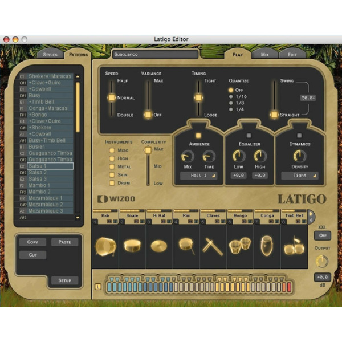The height and width of the screenshot is (342, 342).
Task: Toggle the Skin instruments checkbox
Action: [x=112, y=175]
